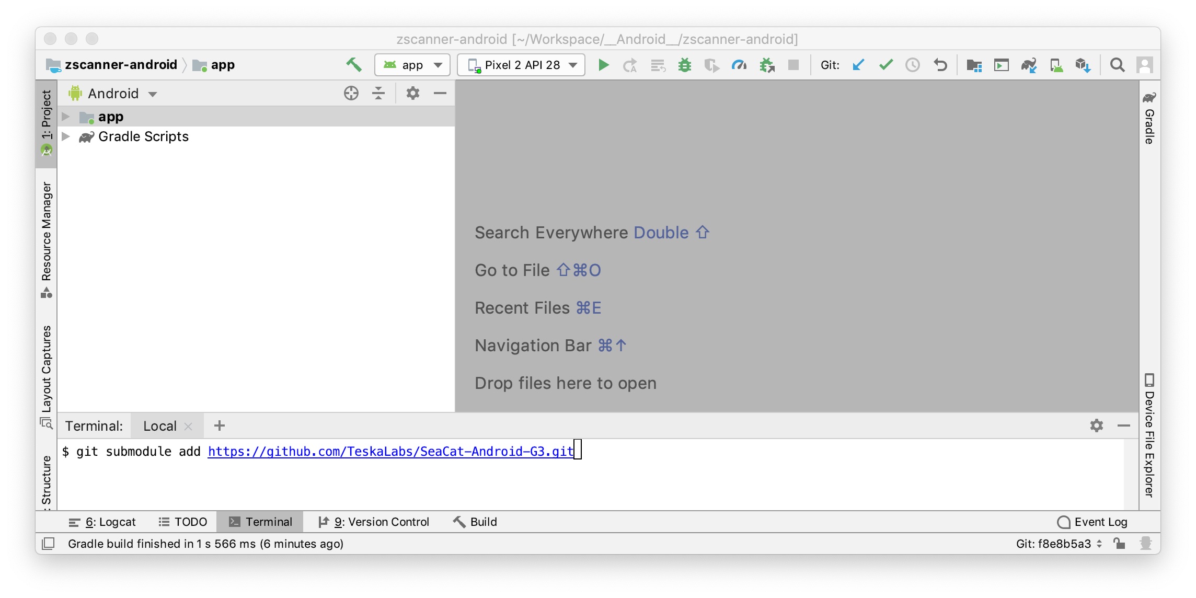Open the 9: Version Control tab
The height and width of the screenshot is (598, 1196).
pos(374,522)
